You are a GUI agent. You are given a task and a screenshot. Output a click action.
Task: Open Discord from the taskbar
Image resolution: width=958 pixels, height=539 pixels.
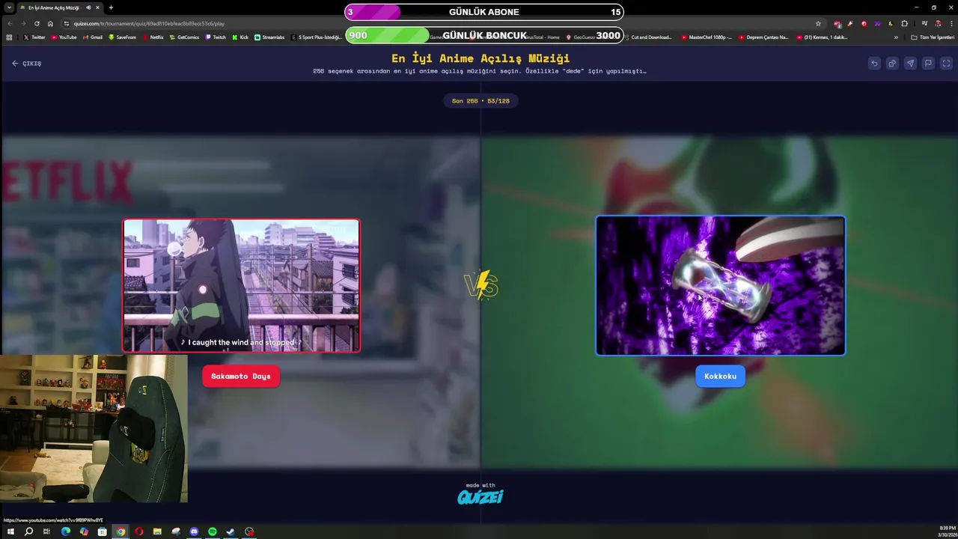(x=194, y=532)
